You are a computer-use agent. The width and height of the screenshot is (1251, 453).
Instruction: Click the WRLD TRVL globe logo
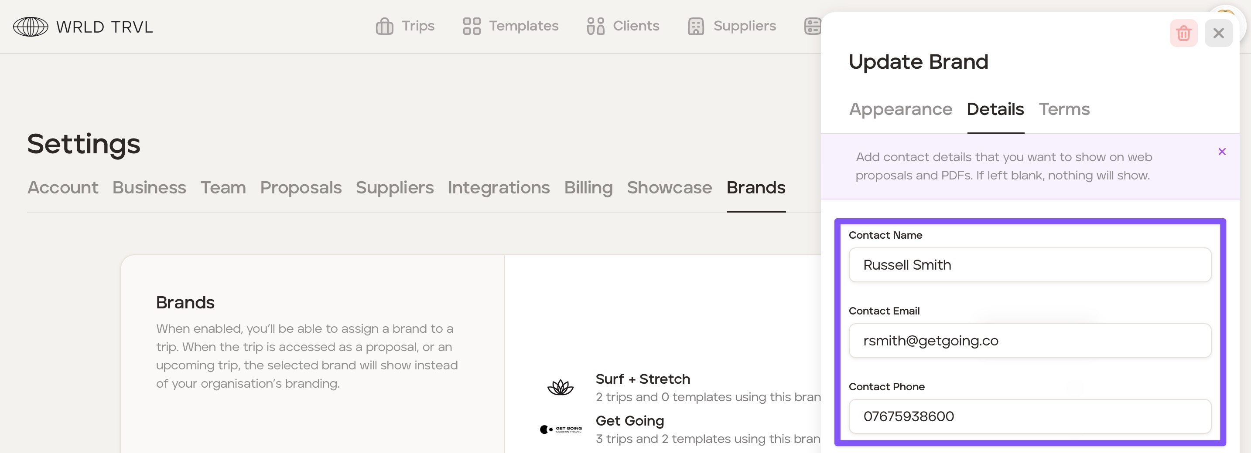pos(31,27)
